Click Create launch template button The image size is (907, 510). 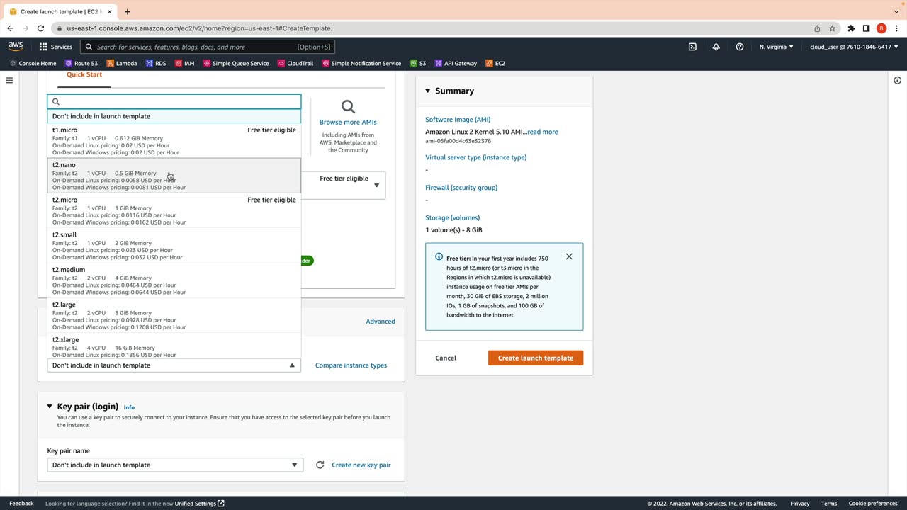coord(536,358)
